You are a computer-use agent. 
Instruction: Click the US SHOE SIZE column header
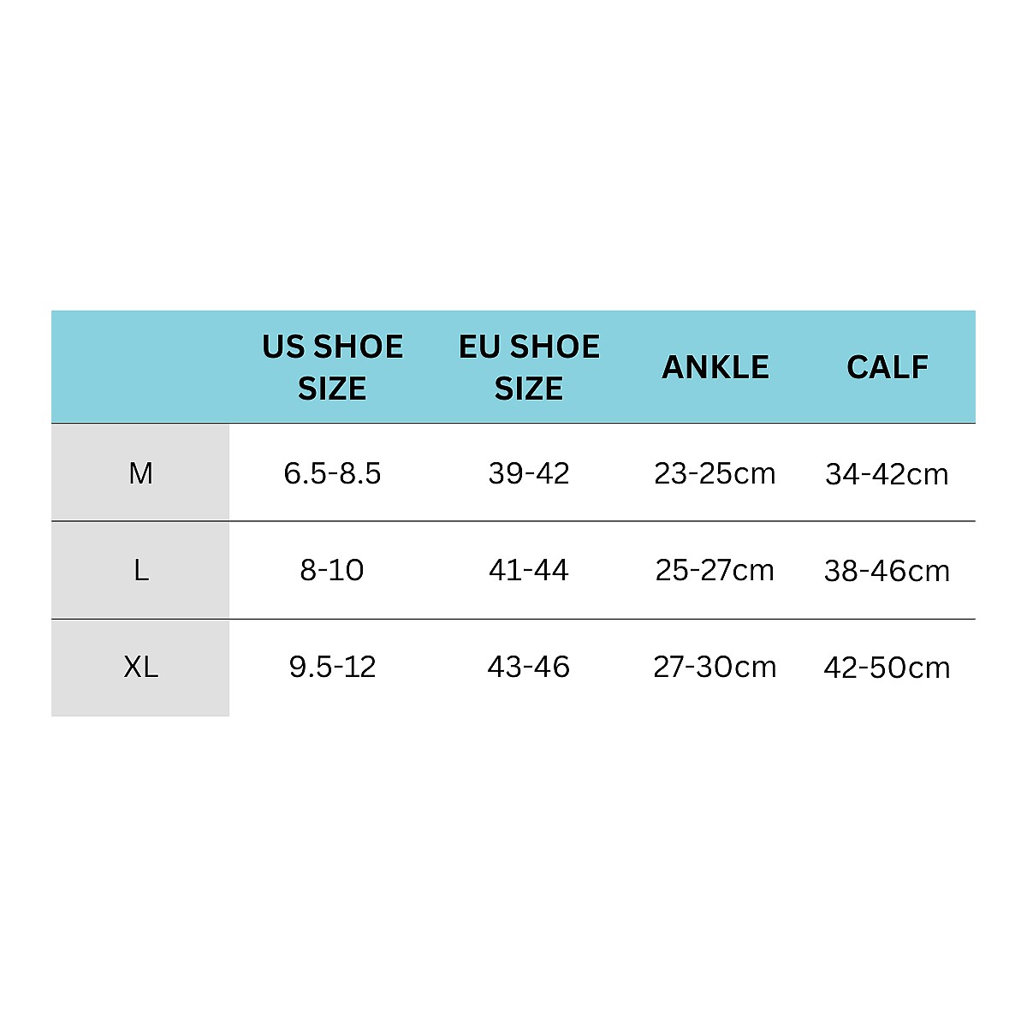(332, 367)
